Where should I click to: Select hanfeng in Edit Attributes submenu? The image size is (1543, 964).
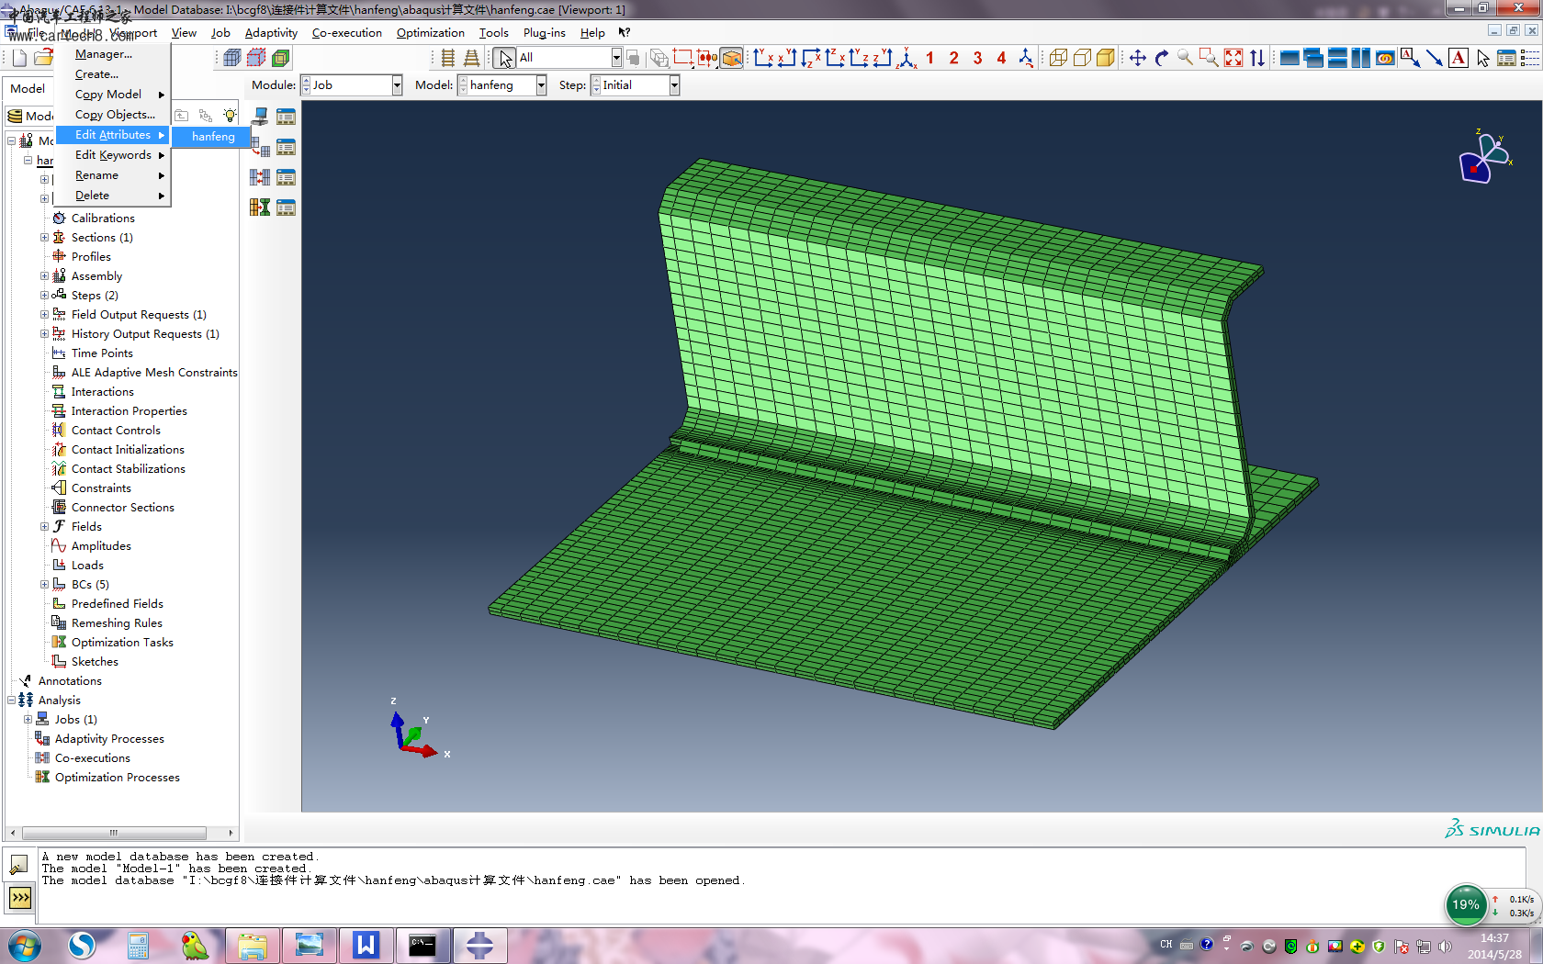point(213,137)
